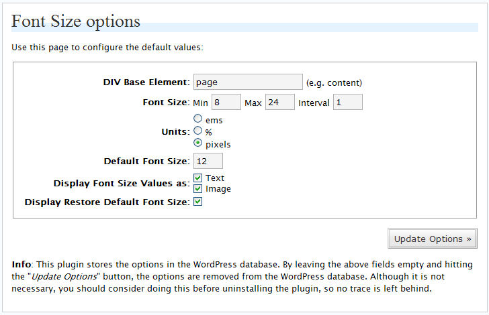Click the "DIV Base Element:" label
The height and width of the screenshot is (315, 489).
(x=146, y=82)
